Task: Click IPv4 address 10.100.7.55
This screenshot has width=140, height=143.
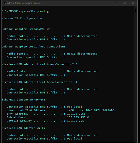Action: [76, 114]
